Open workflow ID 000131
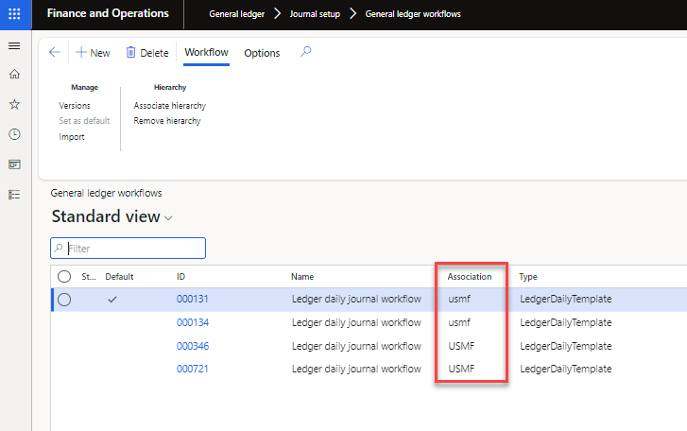The image size is (687, 431). [193, 300]
